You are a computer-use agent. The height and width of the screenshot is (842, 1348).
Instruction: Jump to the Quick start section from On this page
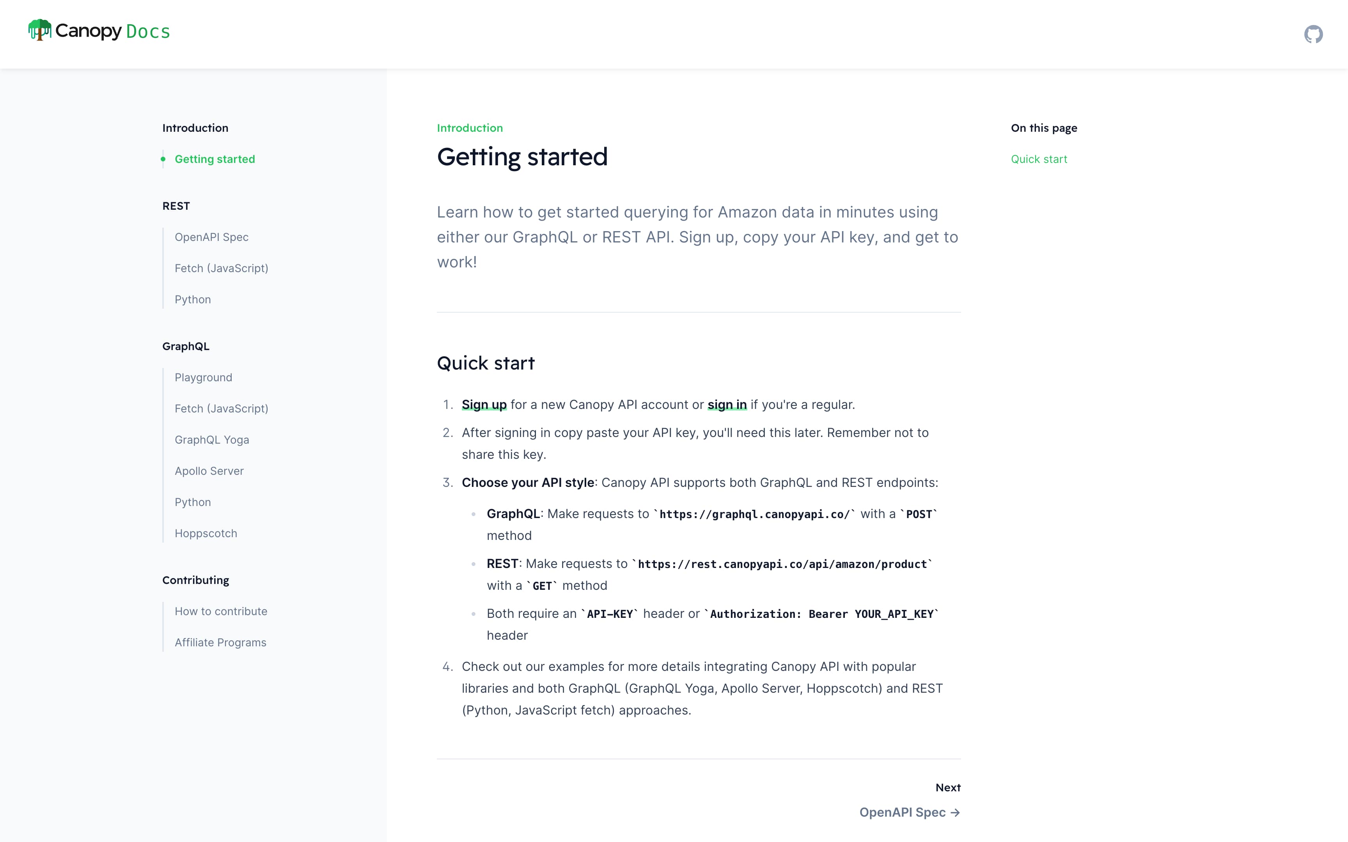1038,159
